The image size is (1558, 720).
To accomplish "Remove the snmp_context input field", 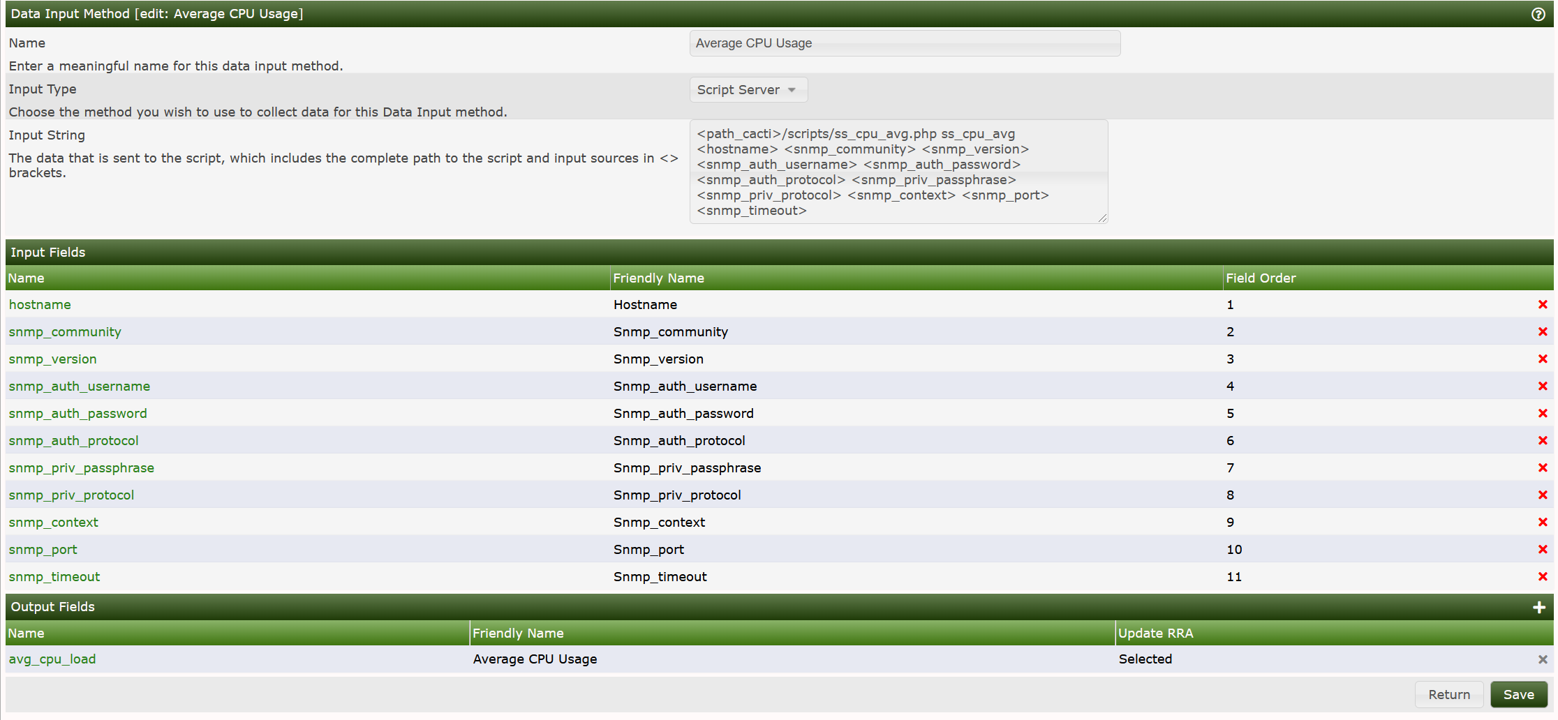I will pos(1543,522).
